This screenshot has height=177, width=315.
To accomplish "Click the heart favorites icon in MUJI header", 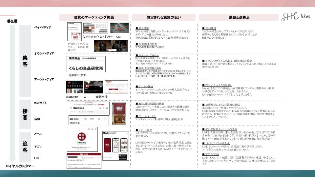I will click(x=103, y=108).
